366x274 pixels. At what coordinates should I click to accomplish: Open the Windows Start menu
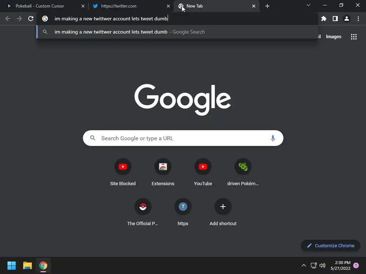pyautogui.click(x=11, y=265)
